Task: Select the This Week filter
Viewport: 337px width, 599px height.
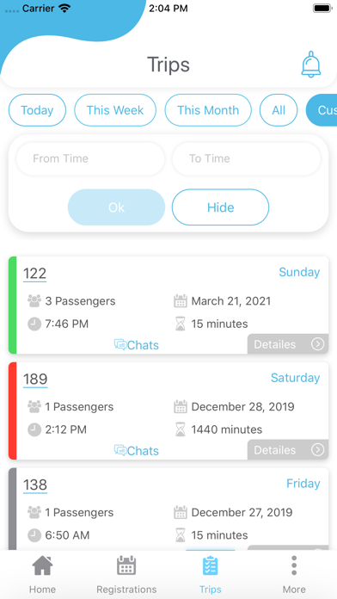Action: click(x=115, y=110)
